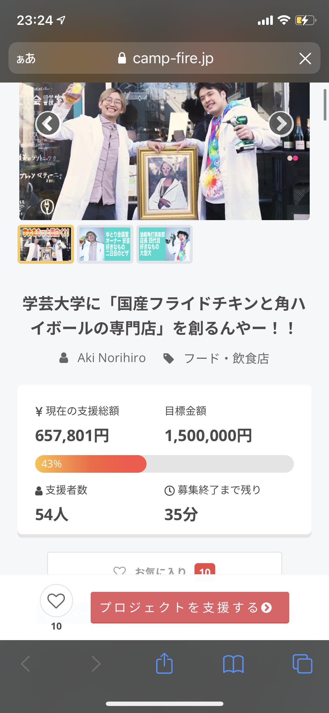Open the フード・飲食店 category tag

[226, 358]
